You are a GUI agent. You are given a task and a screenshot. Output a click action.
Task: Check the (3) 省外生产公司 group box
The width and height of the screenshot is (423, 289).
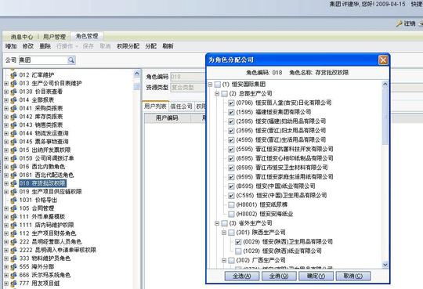(x=225, y=223)
